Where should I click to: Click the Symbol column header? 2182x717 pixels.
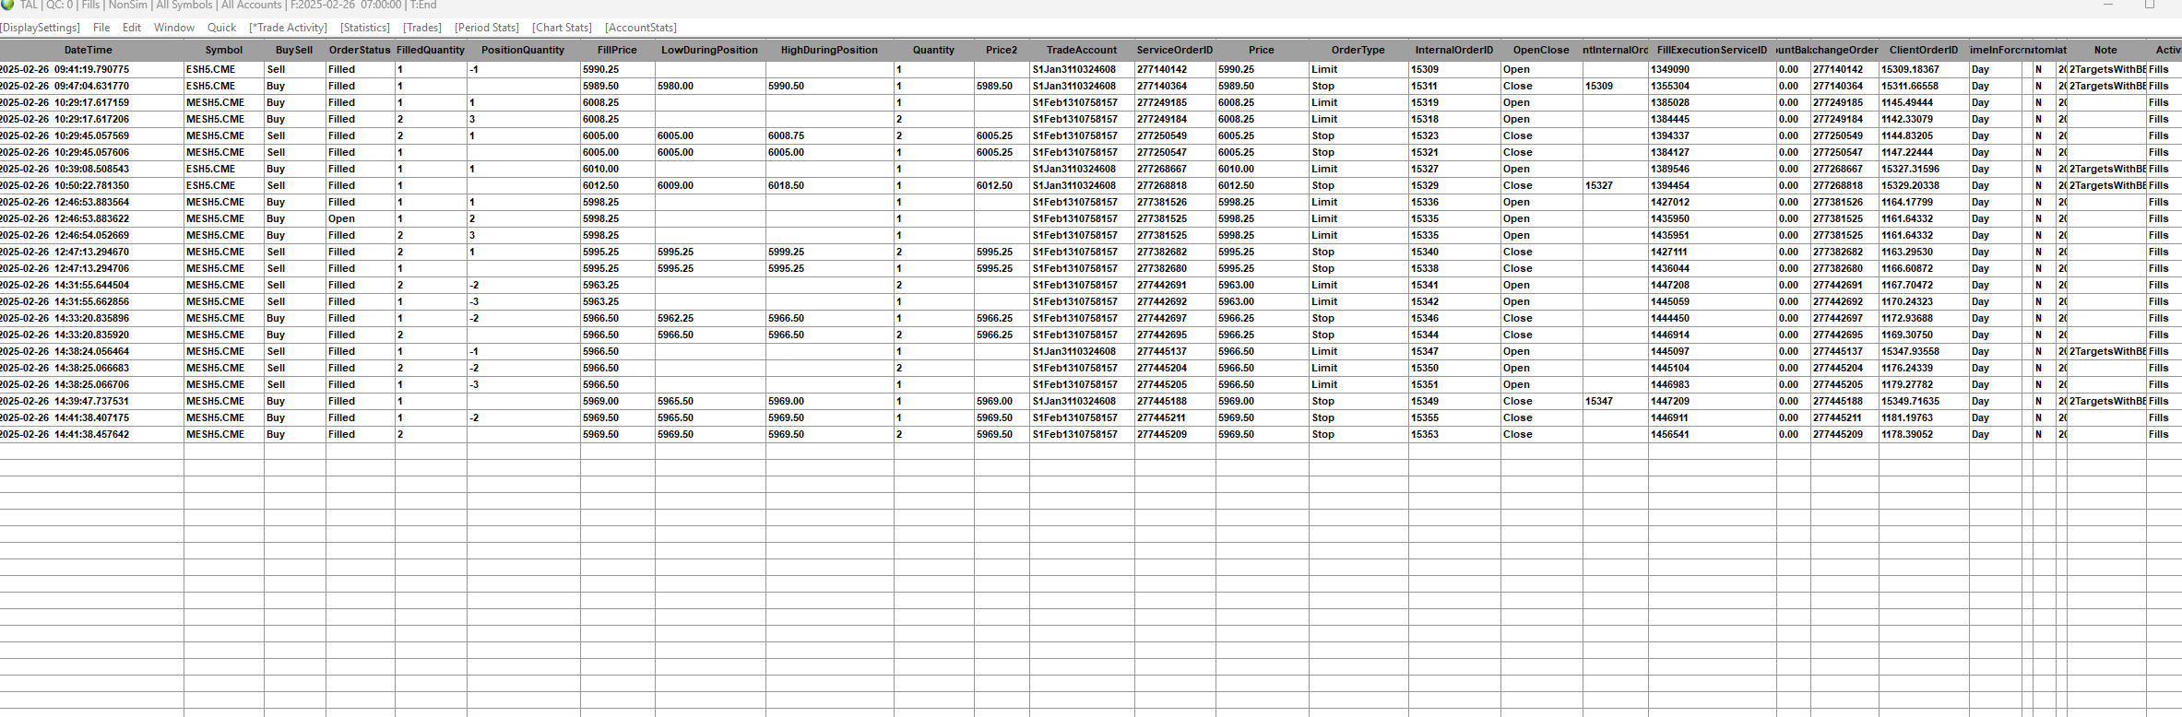pos(224,50)
